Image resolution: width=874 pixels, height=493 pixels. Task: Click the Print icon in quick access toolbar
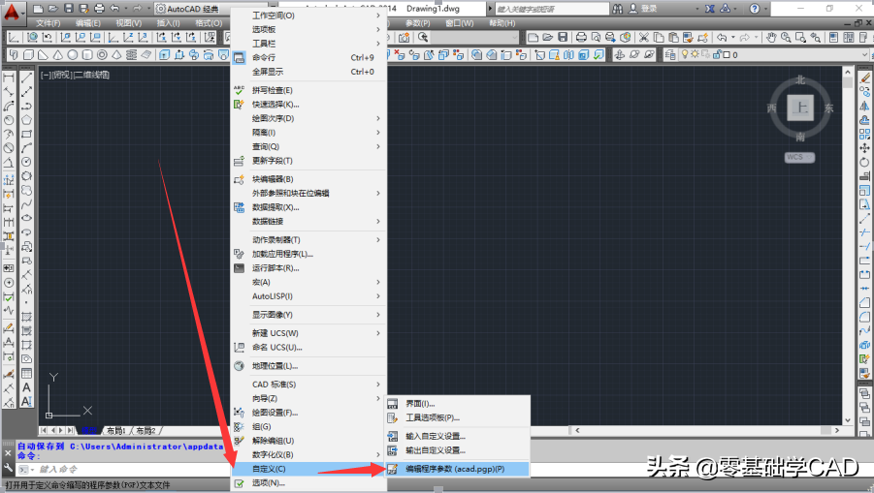tap(99, 9)
